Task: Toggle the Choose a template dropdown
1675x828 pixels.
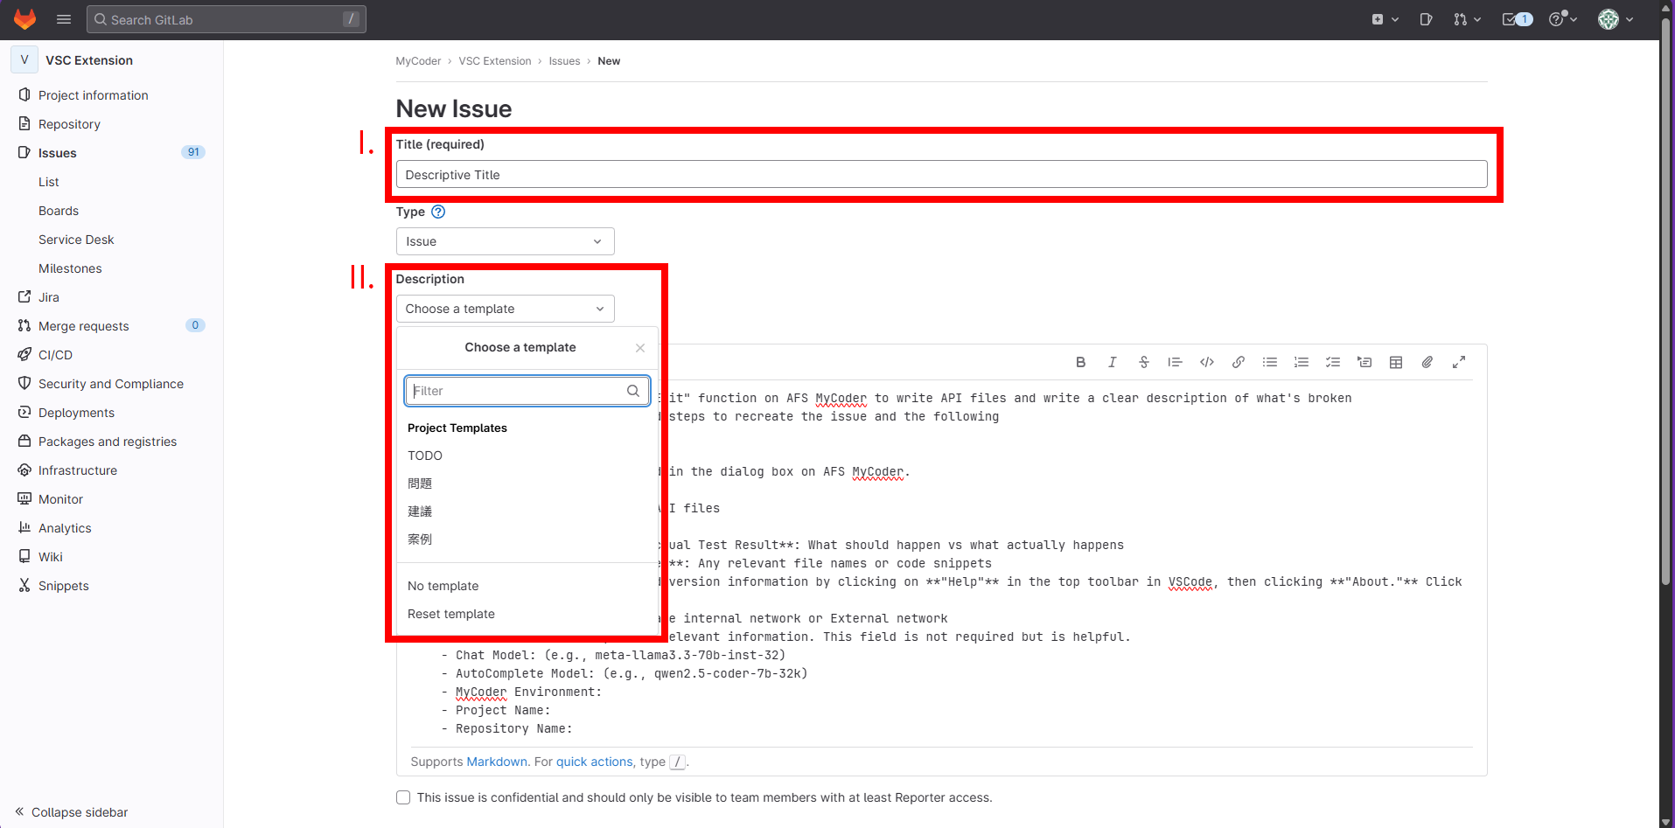Action: [506, 309]
